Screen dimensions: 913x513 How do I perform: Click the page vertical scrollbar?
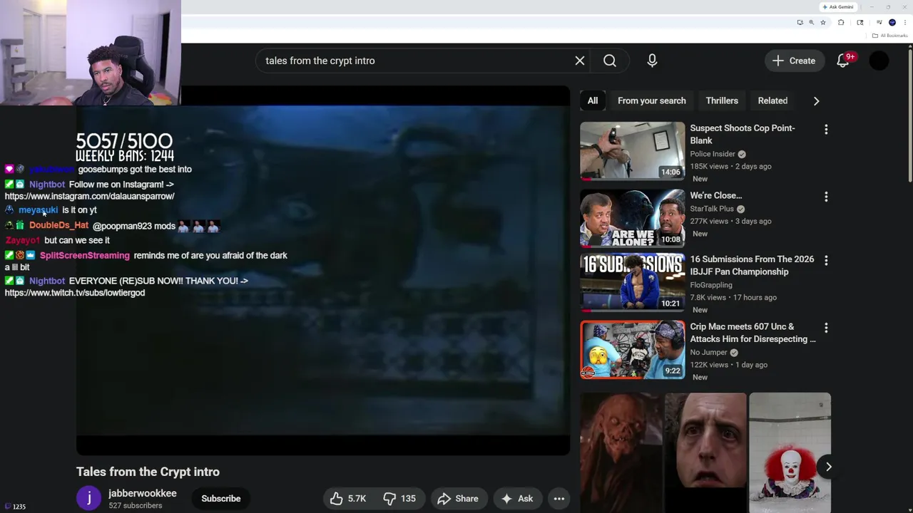pyautogui.click(x=909, y=114)
